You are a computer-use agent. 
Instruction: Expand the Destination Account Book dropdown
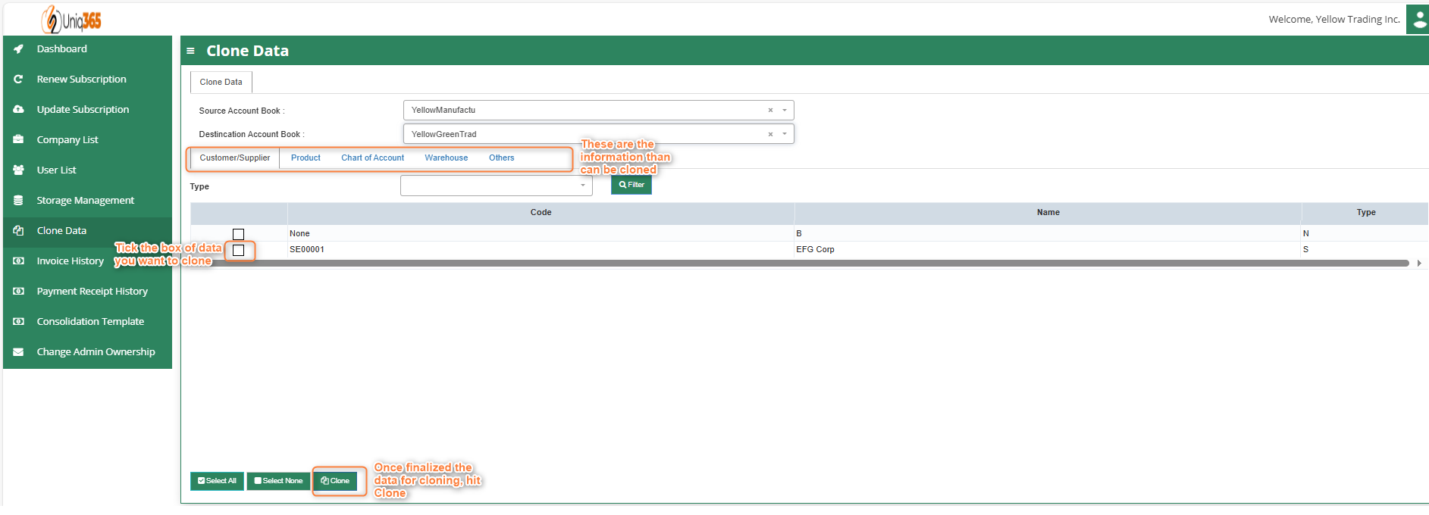(785, 135)
